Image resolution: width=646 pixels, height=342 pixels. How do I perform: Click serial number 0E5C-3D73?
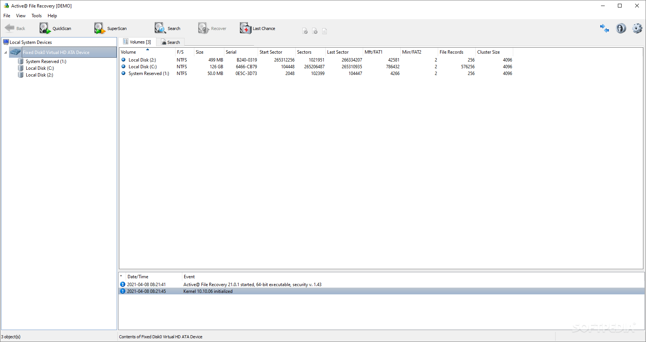[x=246, y=73]
